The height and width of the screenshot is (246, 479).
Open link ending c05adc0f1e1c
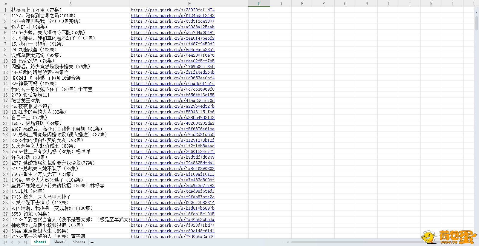click(x=173, y=83)
